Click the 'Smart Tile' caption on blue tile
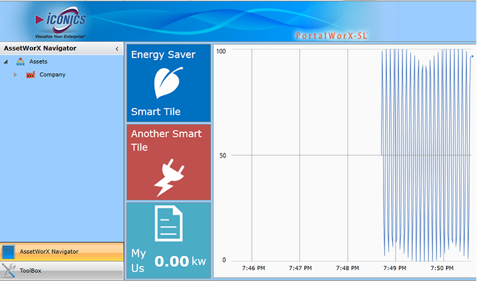Image resolution: width=477 pixels, height=281 pixels. click(156, 112)
